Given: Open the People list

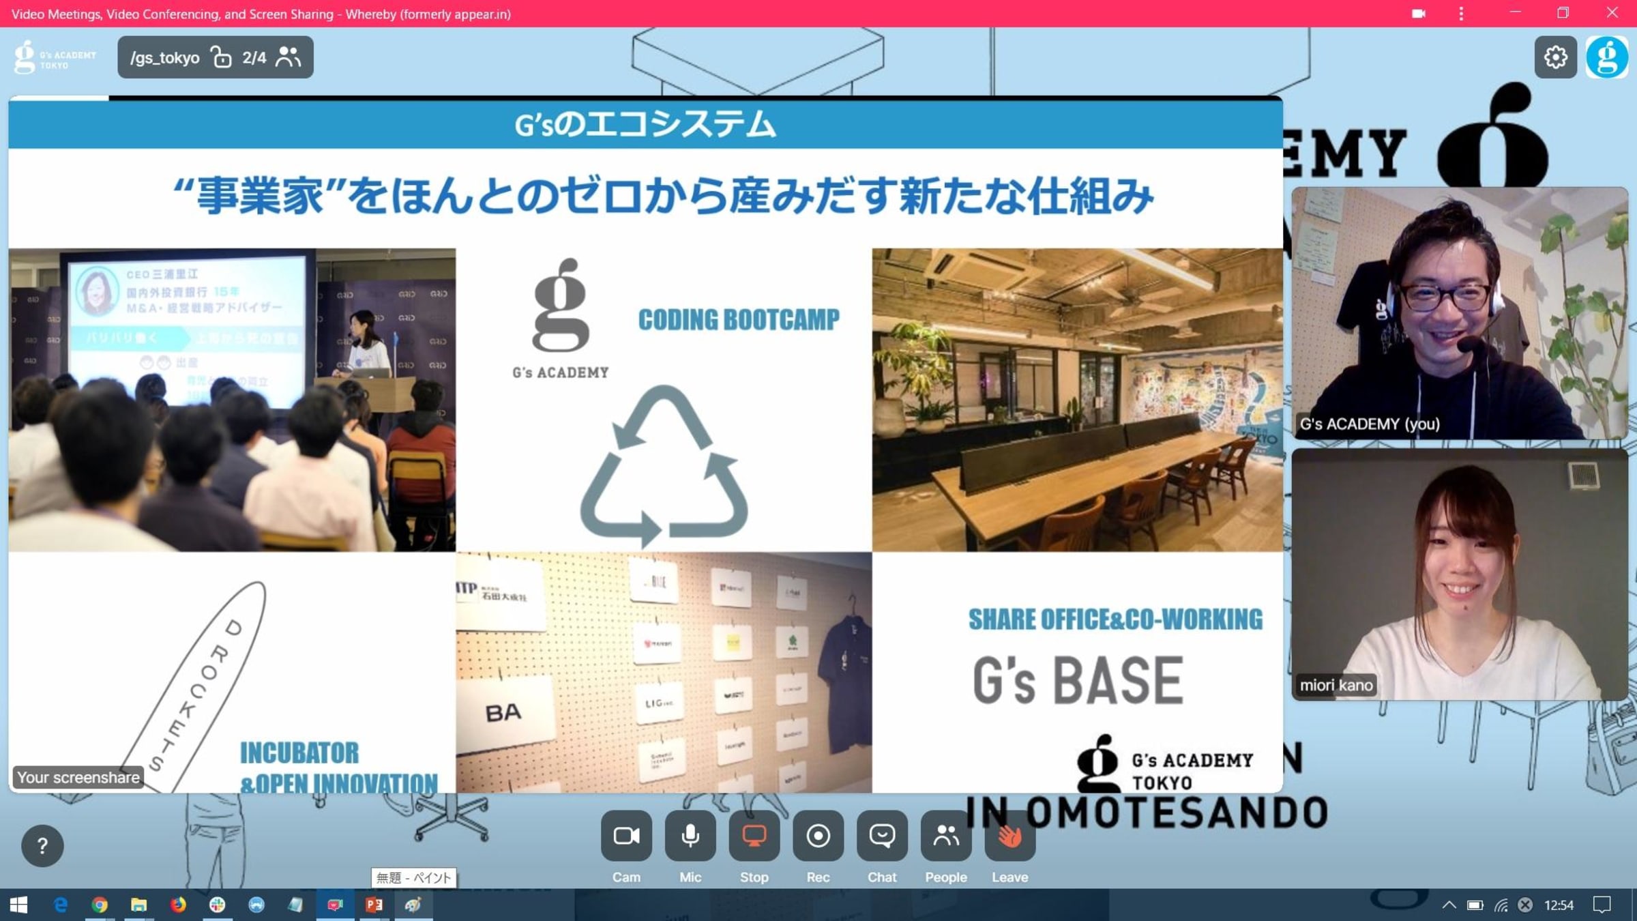Looking at the screenshot, I should 945,836.
